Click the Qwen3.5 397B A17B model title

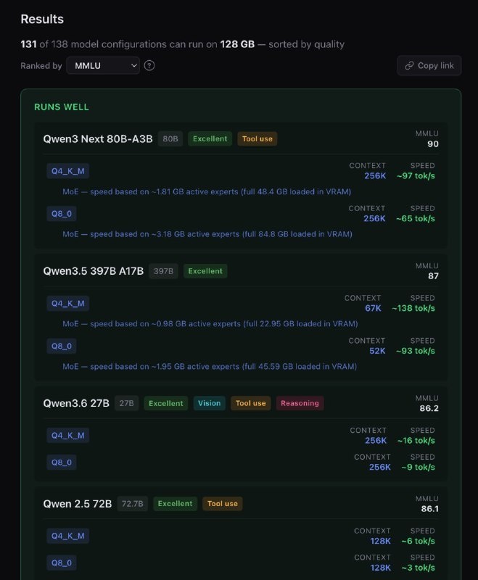(94, 271)
